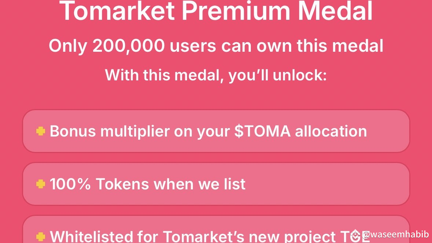Click the Tomarket Premium Medal heading
The image size is (432, 243).
click(x=216, y=10)
